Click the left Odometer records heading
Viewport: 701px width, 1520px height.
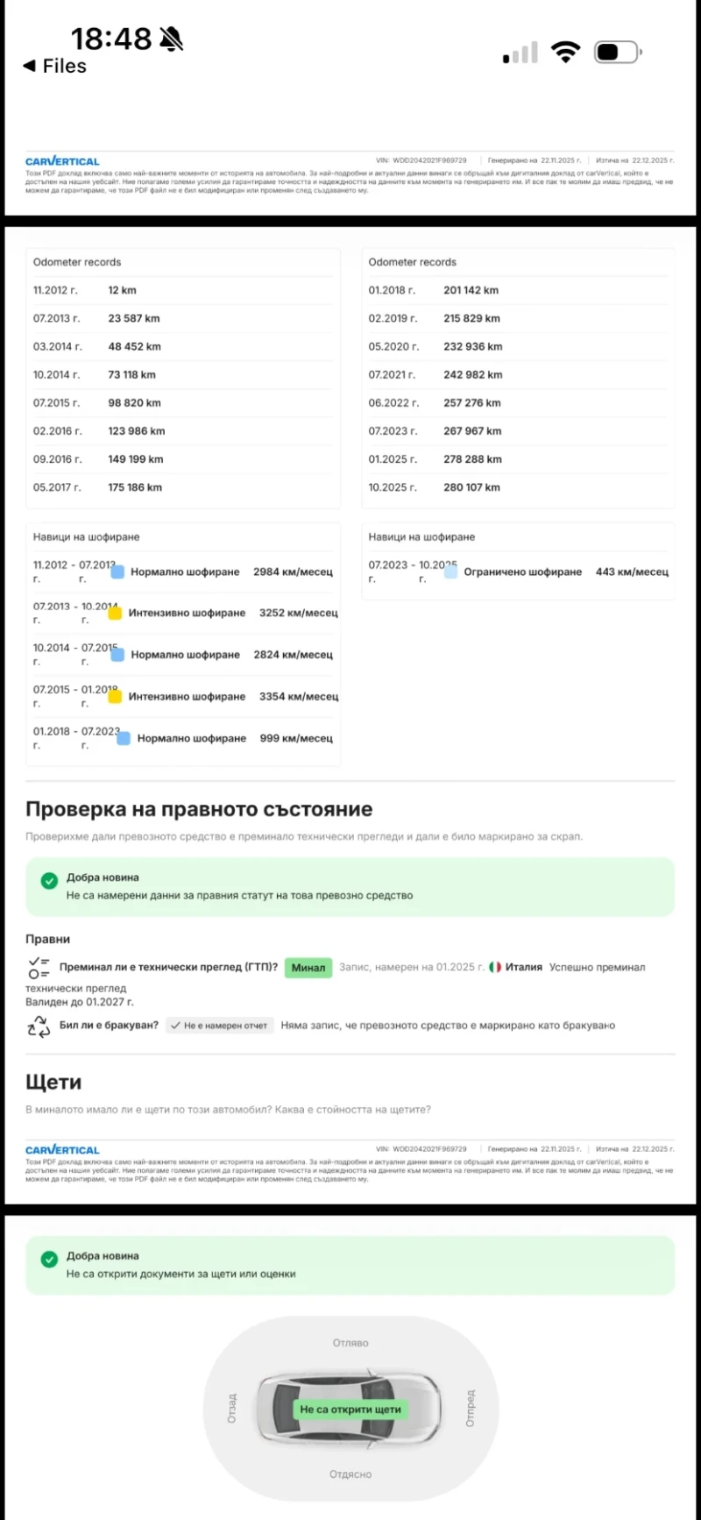[x=77, y=262]
